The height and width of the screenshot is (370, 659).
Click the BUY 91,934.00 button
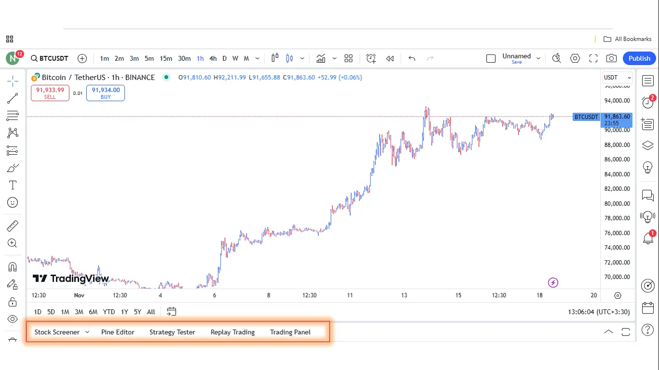[106, 93]
